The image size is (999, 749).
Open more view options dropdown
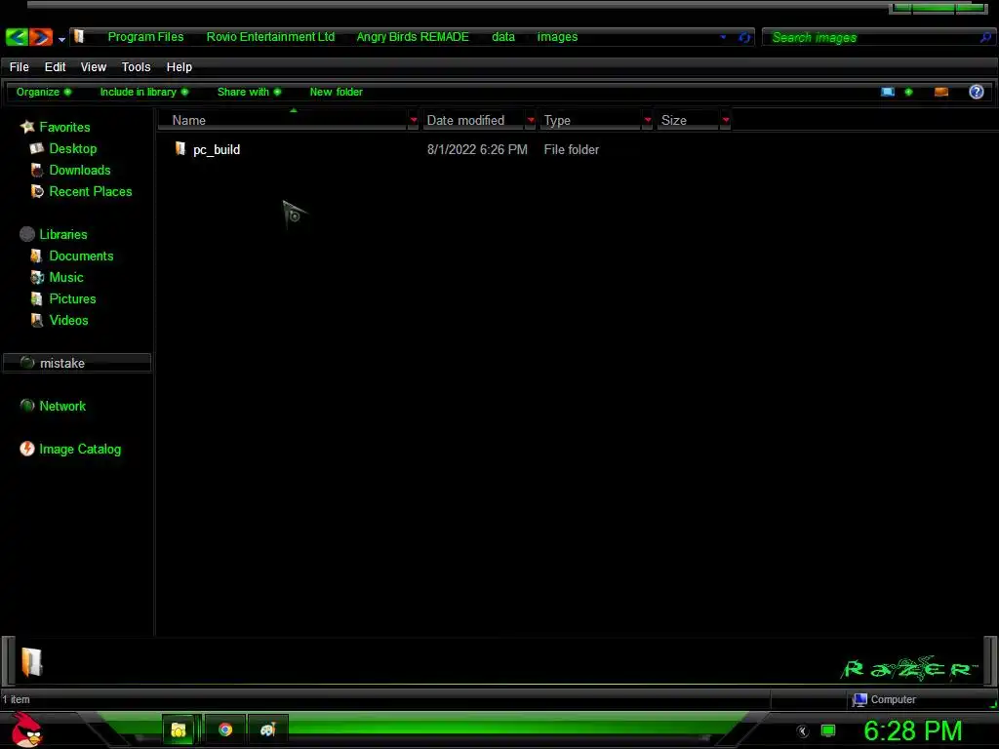908,92
